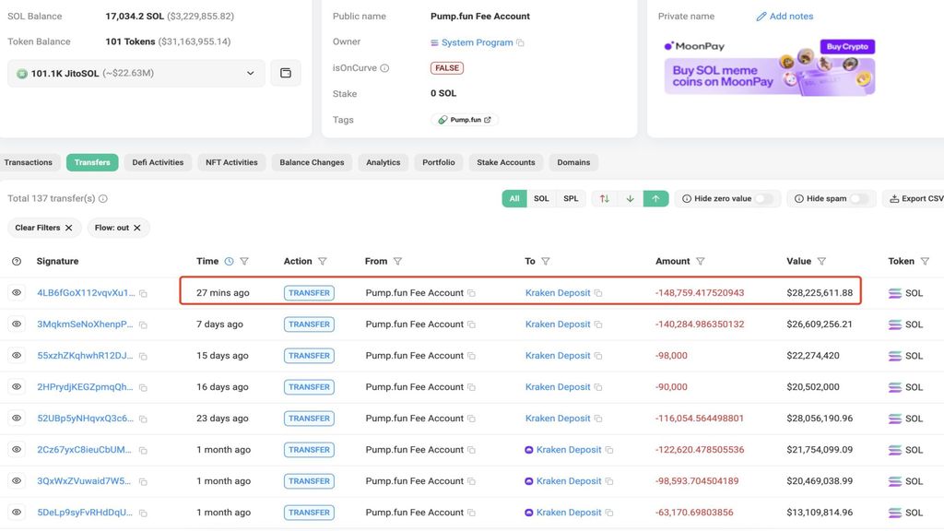Open Kraken Deposit link in 15 days ago row

pyautogui.click(x=558, y=356)
